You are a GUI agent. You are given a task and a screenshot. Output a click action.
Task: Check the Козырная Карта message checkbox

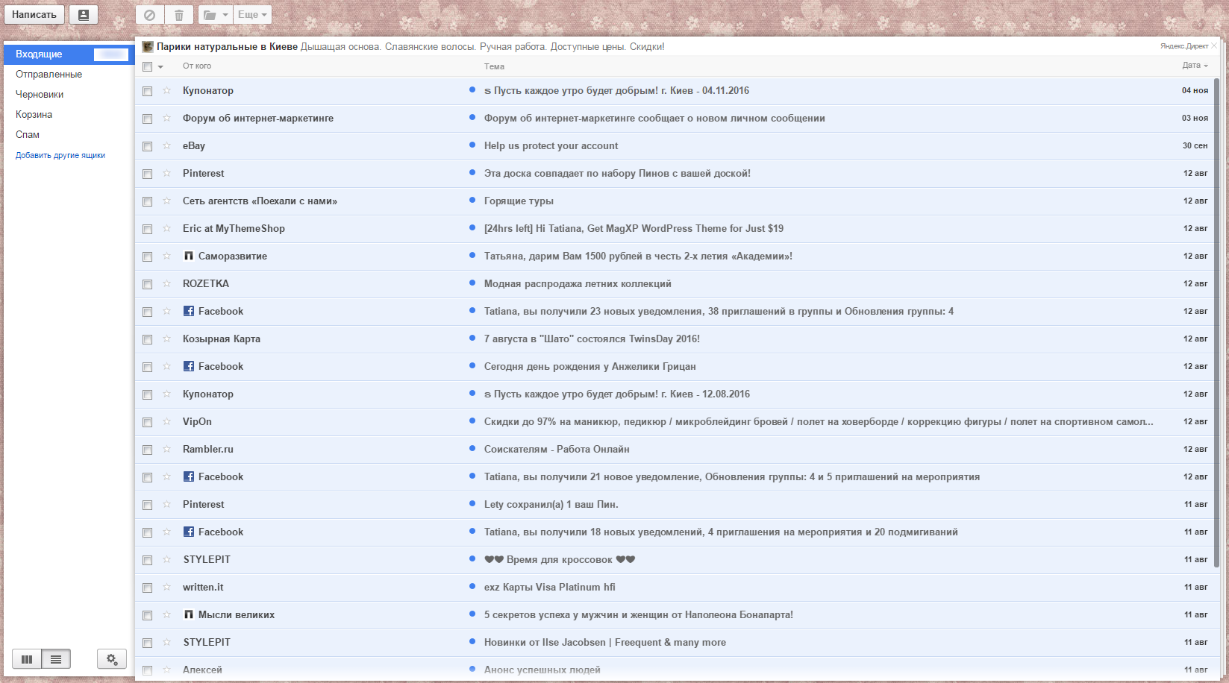tap(148, 339)
